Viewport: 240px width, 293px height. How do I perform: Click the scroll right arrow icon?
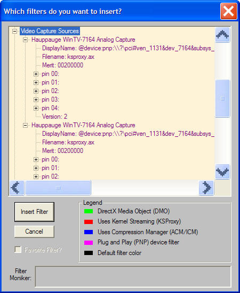(206, 188)
